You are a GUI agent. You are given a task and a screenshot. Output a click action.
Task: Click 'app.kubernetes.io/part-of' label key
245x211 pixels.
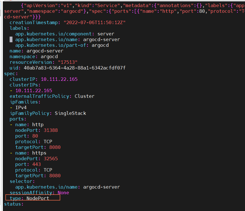tap(51, 45)
